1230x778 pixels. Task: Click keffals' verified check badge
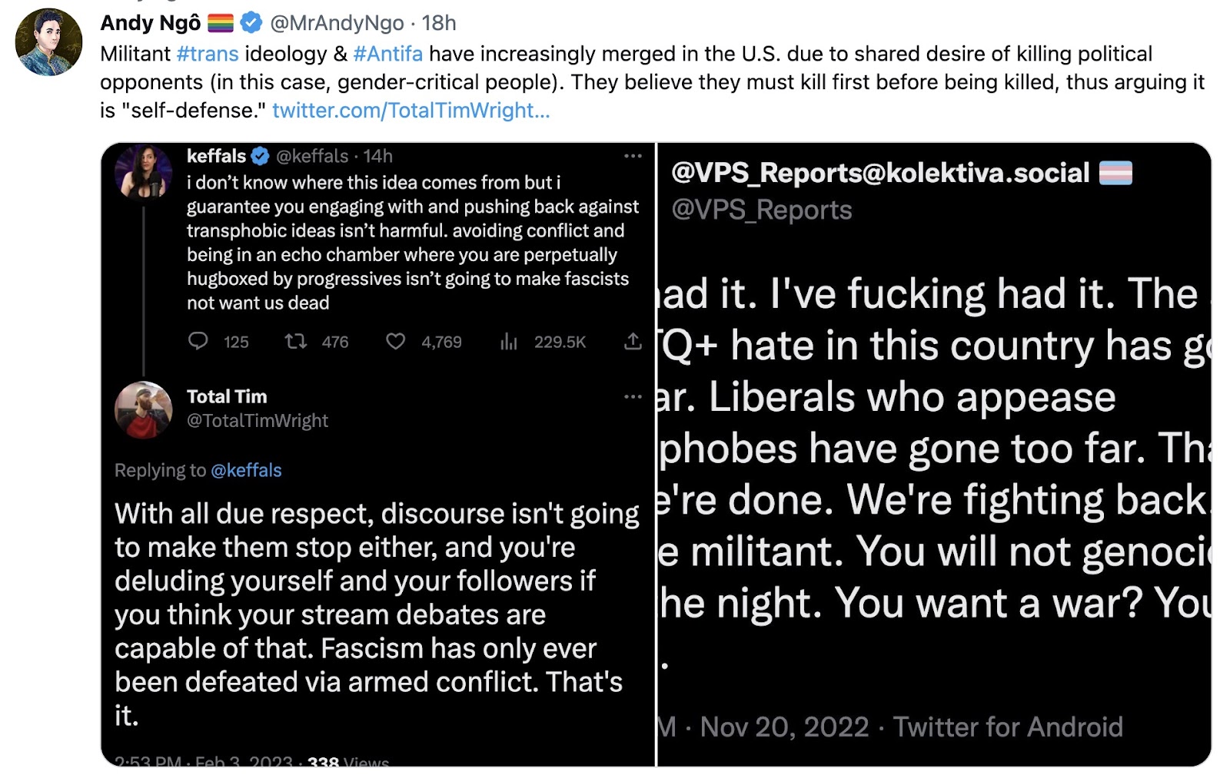point(261,156)
